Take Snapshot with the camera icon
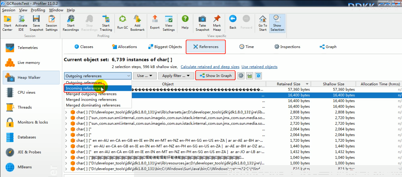Screen dimensions: 402x177 (202, 23)
